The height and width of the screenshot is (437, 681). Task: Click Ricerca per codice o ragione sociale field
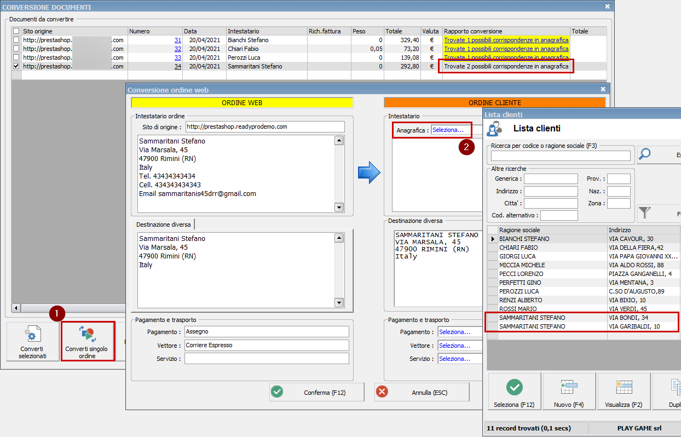[561, 156]
